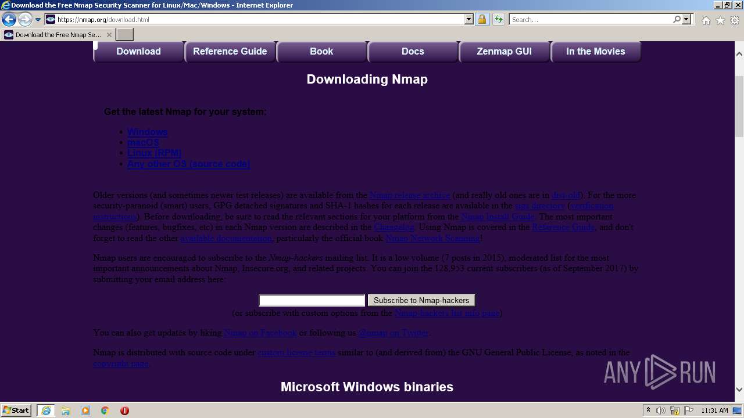Viewport: 744px width, 418px height.
Task: Open the In the Movies navigation tab
Action: [x=596, y=52]
